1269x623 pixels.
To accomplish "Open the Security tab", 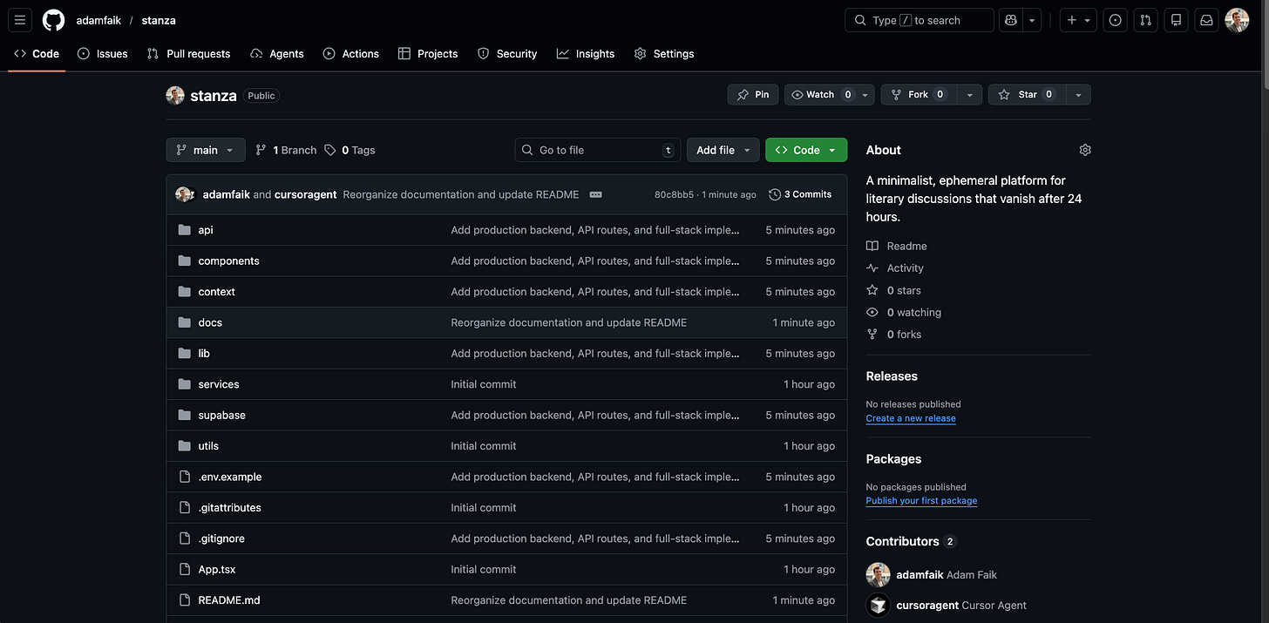I will click(507, 53).
